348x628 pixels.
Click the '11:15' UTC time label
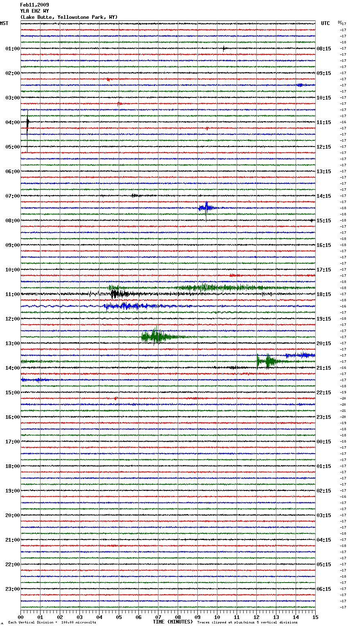(324, 122)
